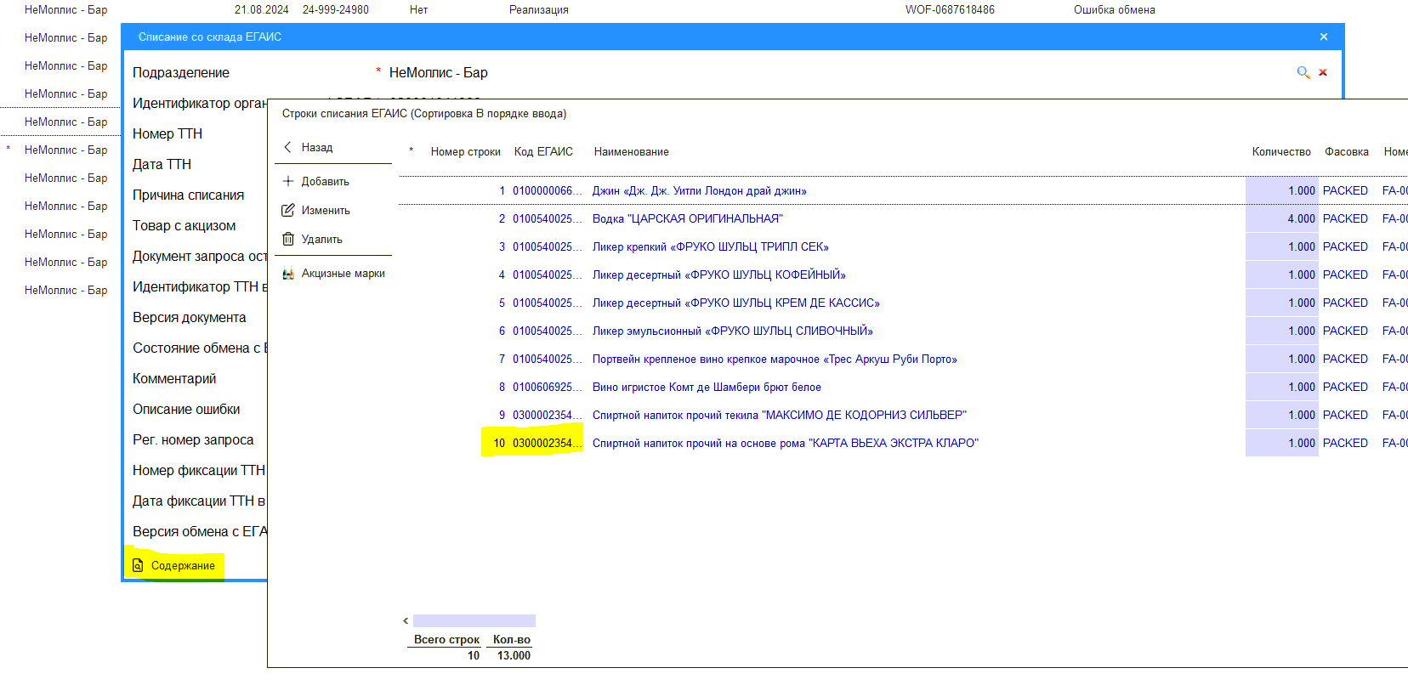Screen dimensions: 1408x685
Task: Select row Портвейн Трес Аркуш Руби Порто
Action: [x=903, y=359]
